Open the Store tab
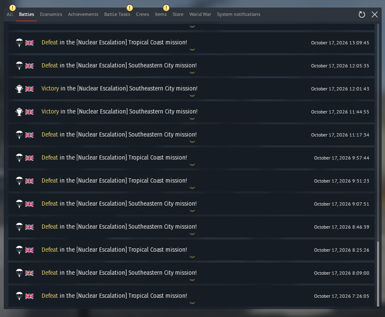This screenshot has height=317, width=385. (x=178, y=15)
